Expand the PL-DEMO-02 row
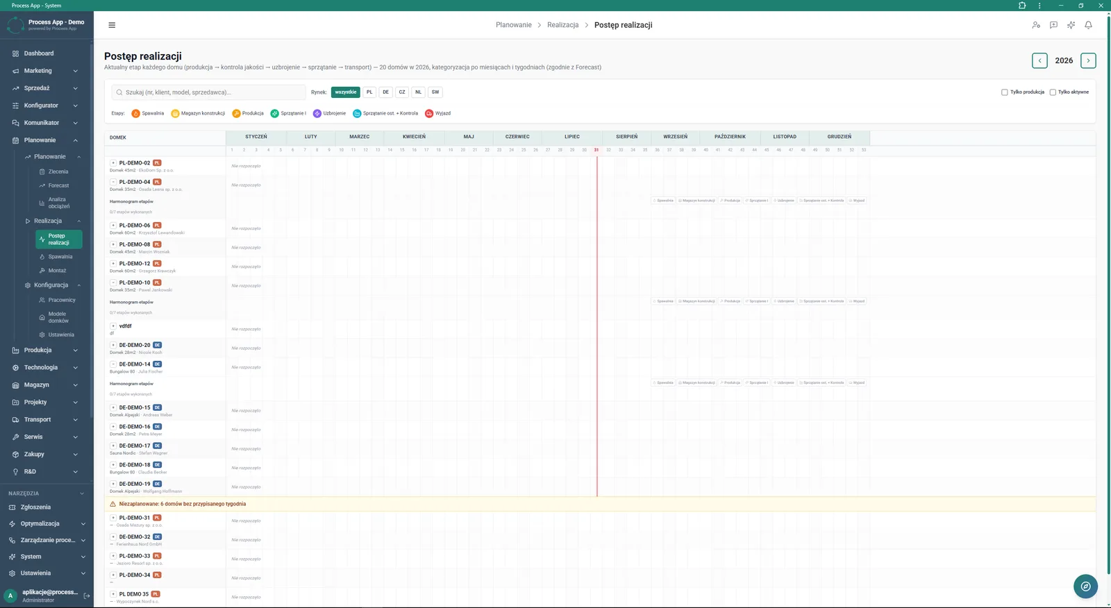Image resolution: width=1111 pixels, height=608 pixels. click(x=113, y=163)
